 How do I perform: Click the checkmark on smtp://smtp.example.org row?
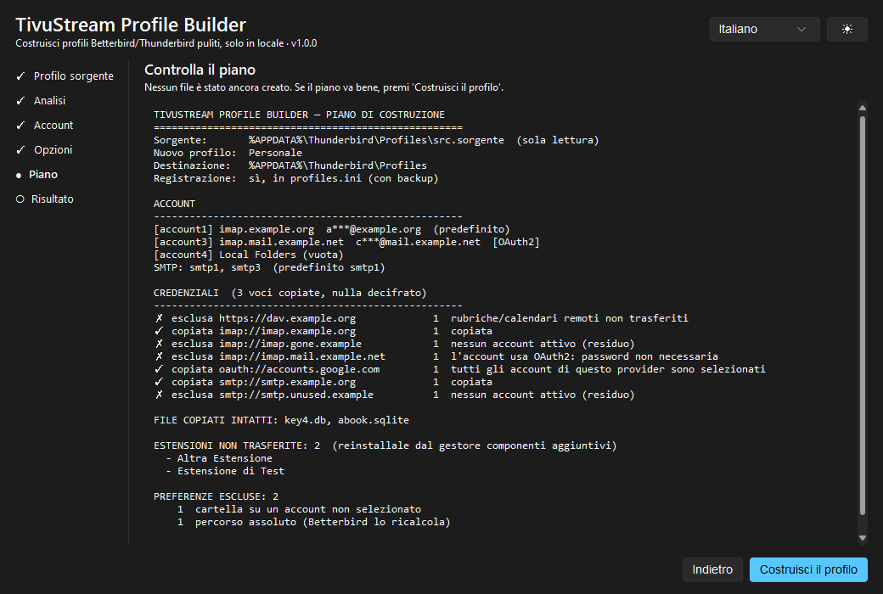160,383
